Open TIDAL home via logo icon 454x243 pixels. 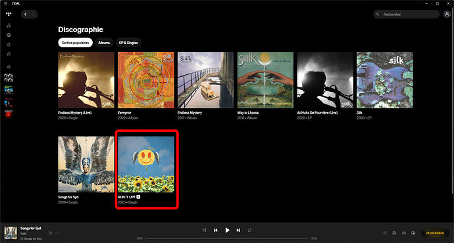pyautogui.click(x=9, y=14)
